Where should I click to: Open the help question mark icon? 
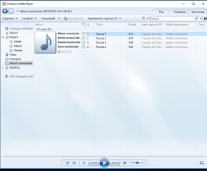pyautogui.click(x=205, y=18)
